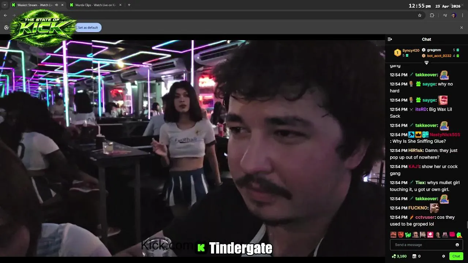Click the date 23 Apr 2026
The height and width of the screenshot is (263, 468).
tap(448, 6)
